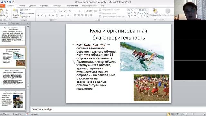Open the Главная ribbon tab

(11, 6)
